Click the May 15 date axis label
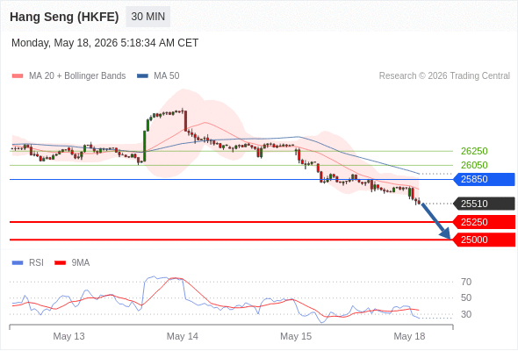Viewport: 518px width, 351px height. (x=296, y=336)
